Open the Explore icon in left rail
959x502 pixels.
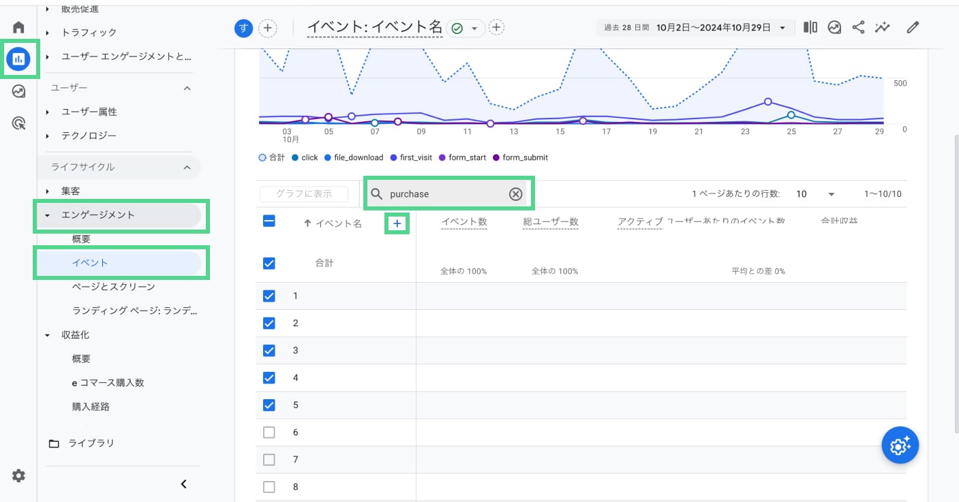tap(18, 91)
